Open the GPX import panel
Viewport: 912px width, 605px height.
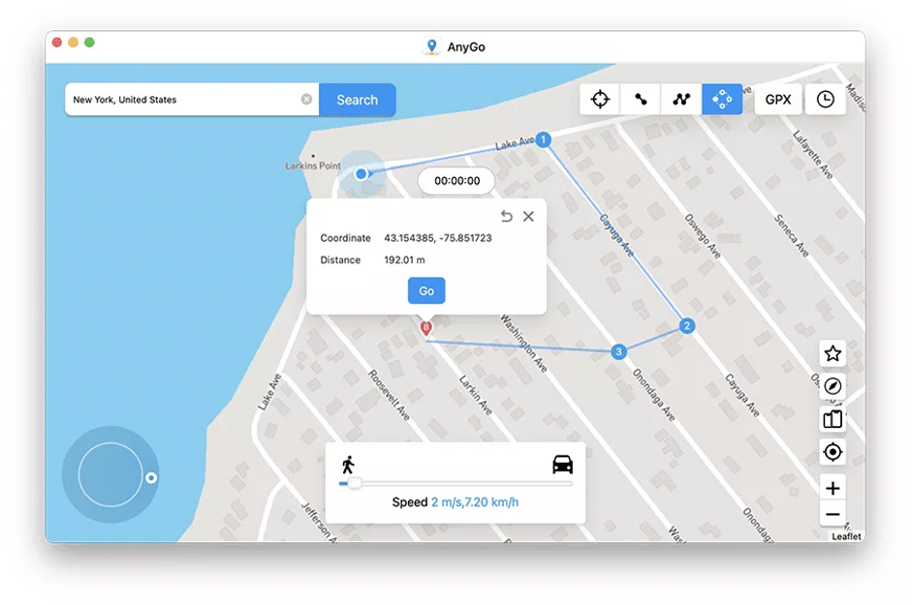click(x=778, y=99)
